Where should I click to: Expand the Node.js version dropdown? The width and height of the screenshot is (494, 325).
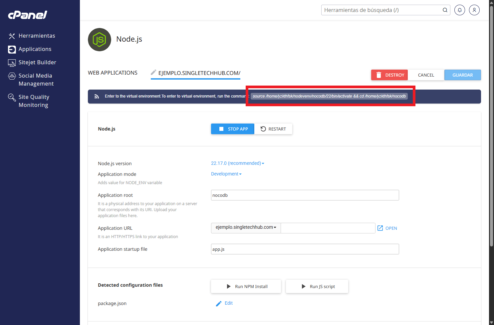click(238, 163)
